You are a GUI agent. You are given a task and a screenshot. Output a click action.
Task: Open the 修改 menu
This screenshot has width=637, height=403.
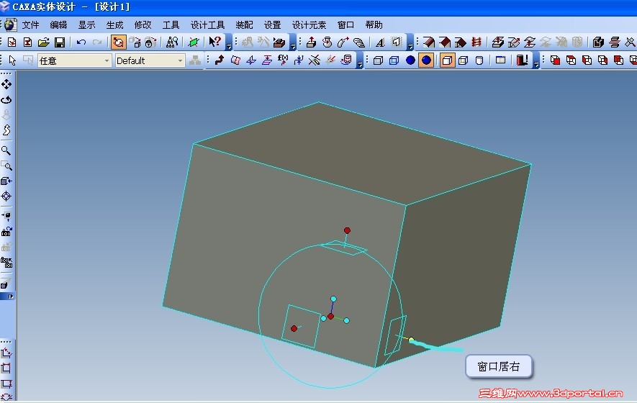143,25
